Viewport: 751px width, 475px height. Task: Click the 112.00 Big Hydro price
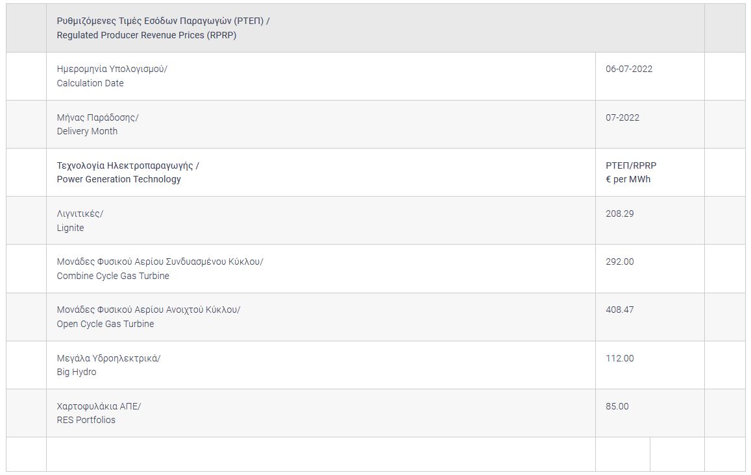click(620, 358)
